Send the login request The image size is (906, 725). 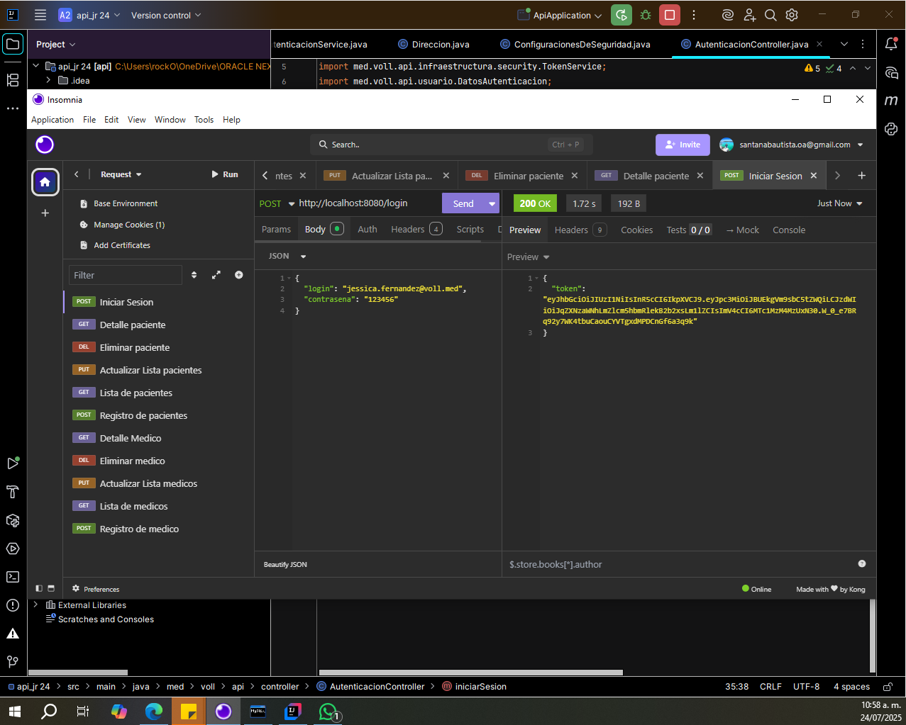point(463,203)
